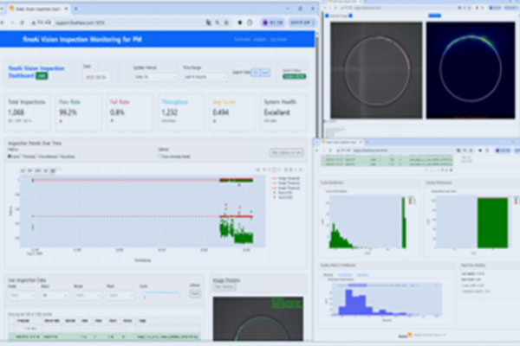Image resolution: width=520 pixels, height=346 pixels.
Task: Switch to the first tab above the blue histogram
Action: (328, 275)
